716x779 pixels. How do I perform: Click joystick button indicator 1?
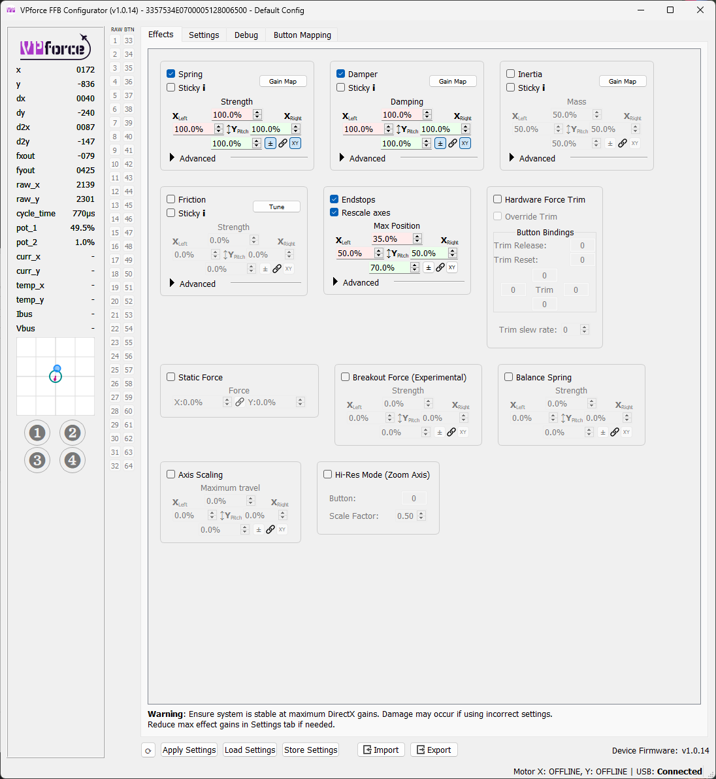pyautogui.click(x=37, y=433)
